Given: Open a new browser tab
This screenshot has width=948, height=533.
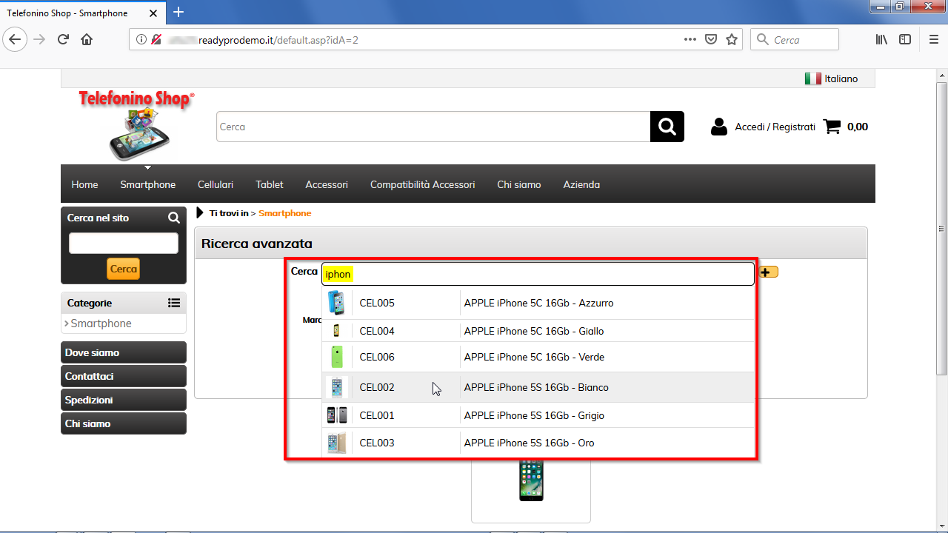Looking at the screenshot, I should tap(178, 12).
